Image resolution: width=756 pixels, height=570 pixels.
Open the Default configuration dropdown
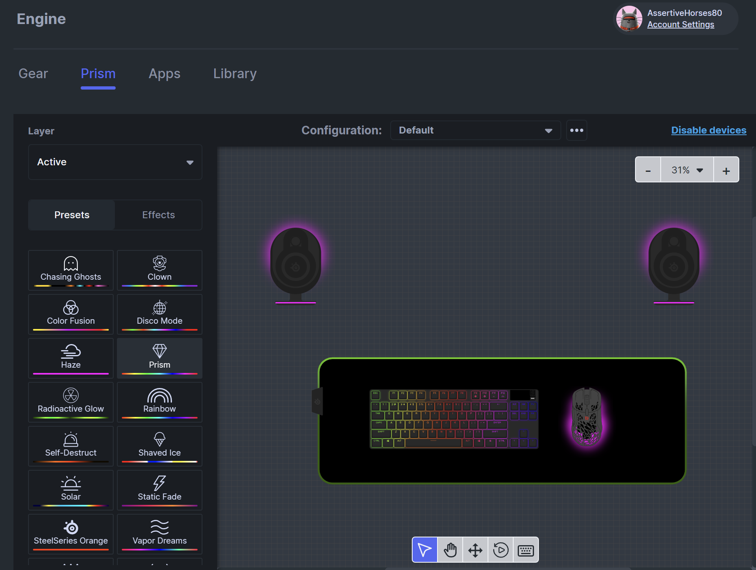pyautogui.click(x=475, y=130)
